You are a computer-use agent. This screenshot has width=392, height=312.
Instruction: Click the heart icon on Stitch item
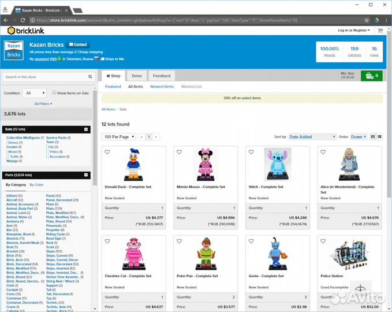pos(251,153)
